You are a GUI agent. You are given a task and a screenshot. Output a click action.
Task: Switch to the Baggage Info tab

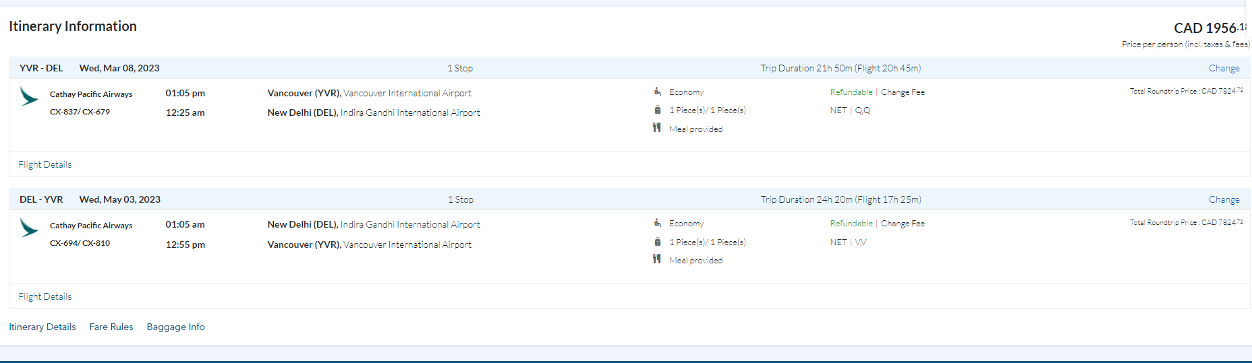tap(175, 327)
